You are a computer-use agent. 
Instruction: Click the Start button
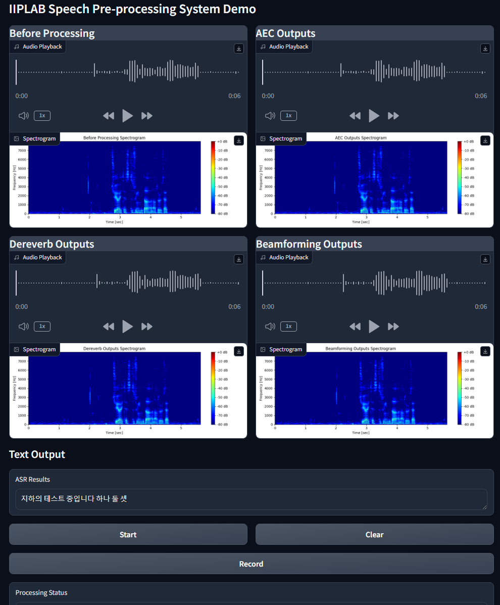coord(128,534)
